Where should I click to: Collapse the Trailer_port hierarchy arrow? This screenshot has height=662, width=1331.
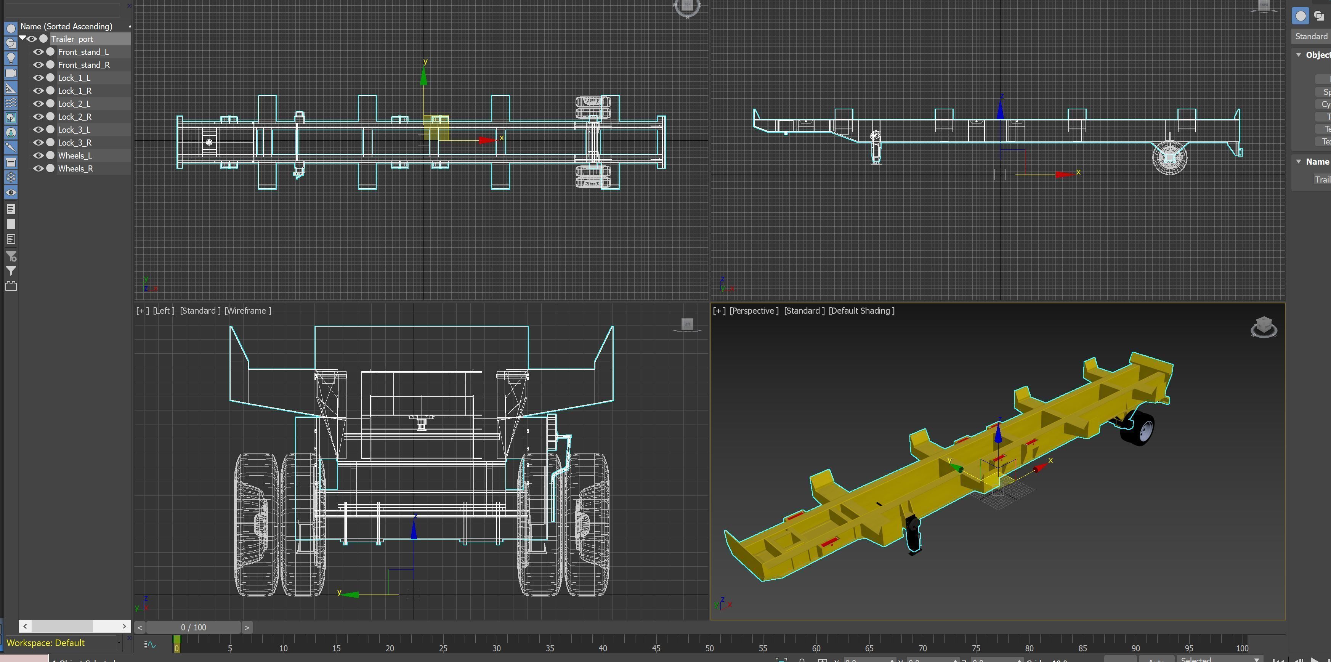[23, 37]
